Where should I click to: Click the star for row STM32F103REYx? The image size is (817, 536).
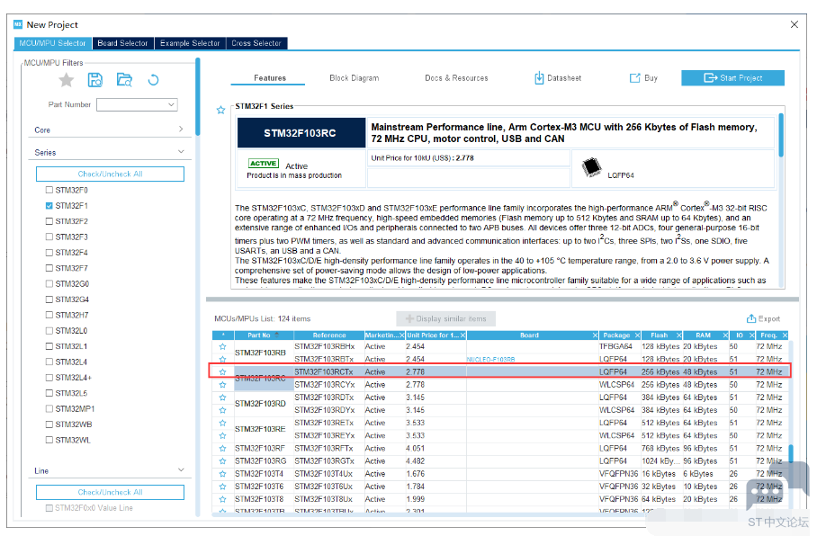coord(223,435)
